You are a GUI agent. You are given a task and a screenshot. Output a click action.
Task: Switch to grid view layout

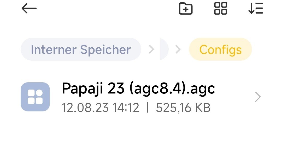[221, 9]
